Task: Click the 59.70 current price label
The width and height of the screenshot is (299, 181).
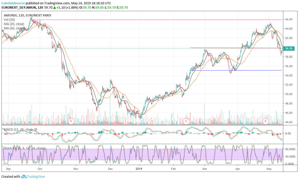Action: click(x=289, y=48)
